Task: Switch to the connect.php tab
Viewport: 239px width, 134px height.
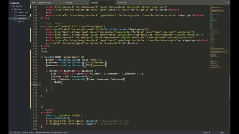Action: point(122,3)
